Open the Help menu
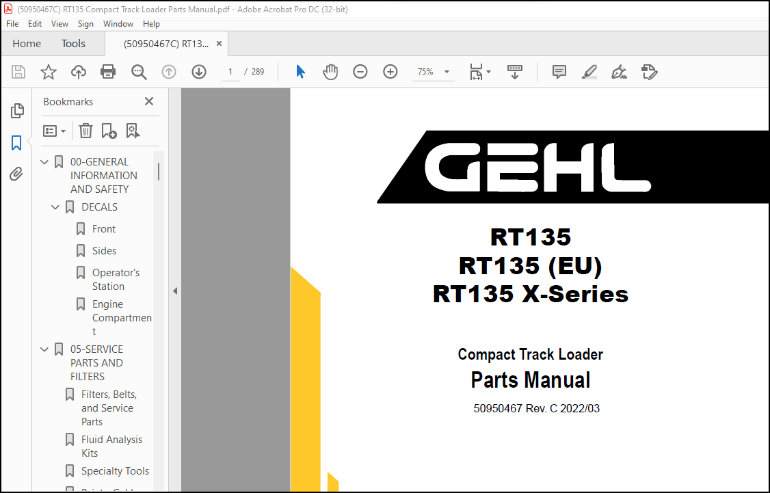770x493 pixels. pyautogui.click(x=151, y=23)
